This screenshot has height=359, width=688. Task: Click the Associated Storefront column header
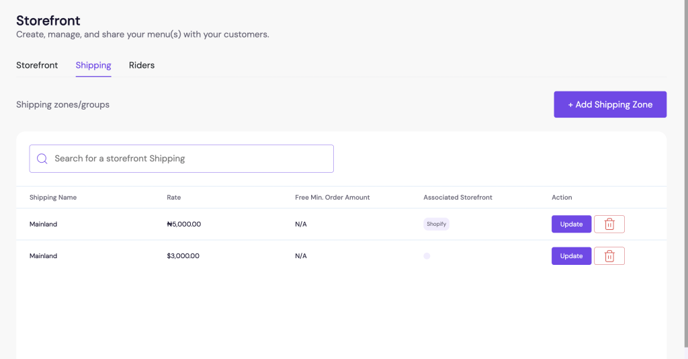[458, 198]
